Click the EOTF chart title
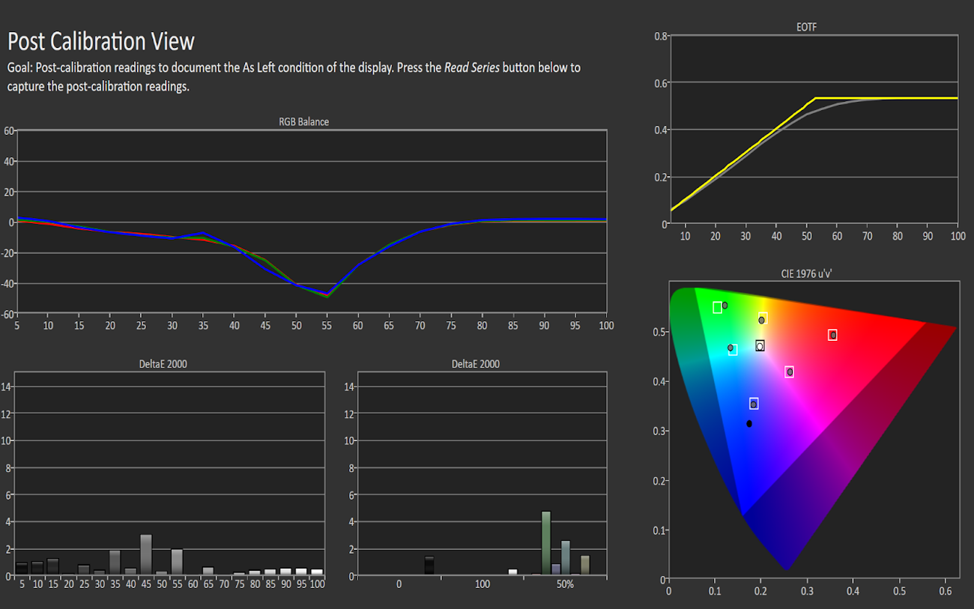Screen dimensions: 974x609 point(806,28)
